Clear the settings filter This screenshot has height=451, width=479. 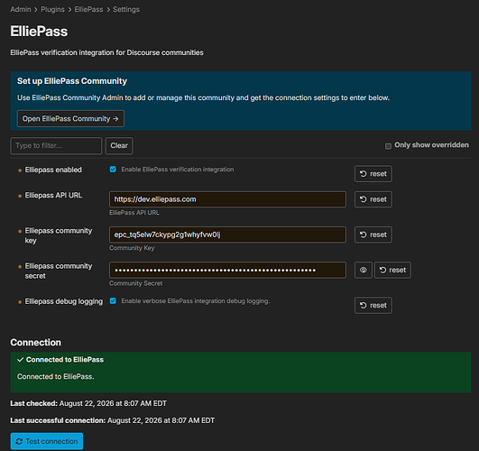click(x=119, y=146)
